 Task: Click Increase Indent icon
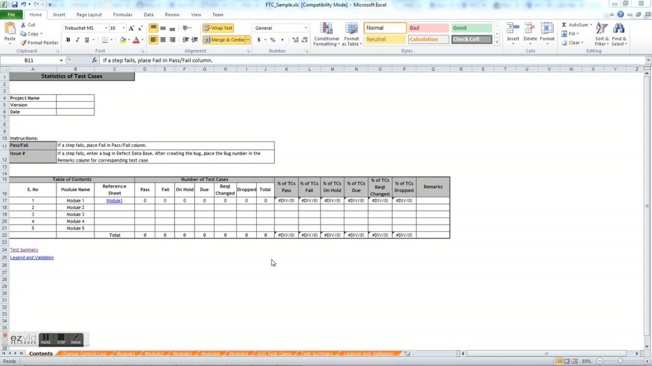coord(195,40)
